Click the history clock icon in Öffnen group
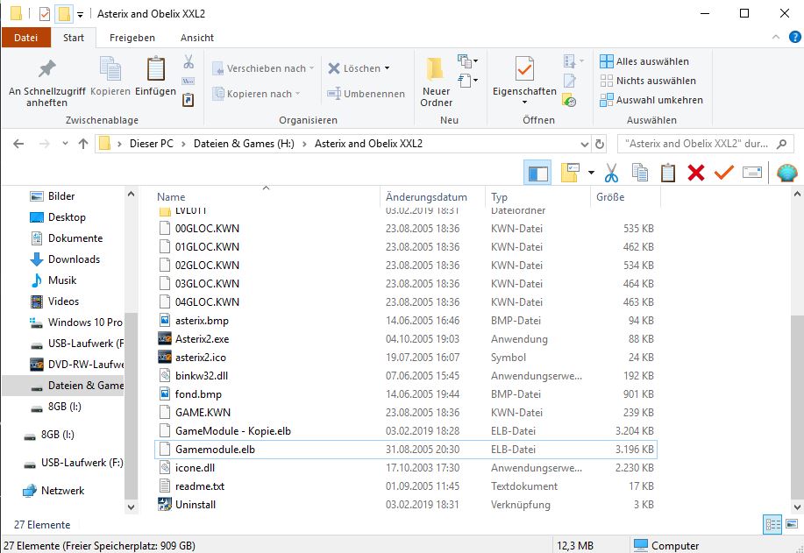 click(x=569, y=101)
